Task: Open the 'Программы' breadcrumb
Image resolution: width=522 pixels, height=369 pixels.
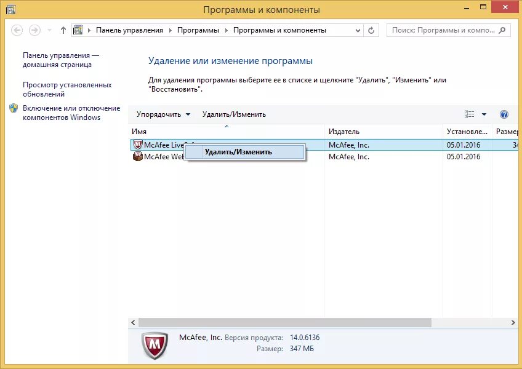Action: 198,30
